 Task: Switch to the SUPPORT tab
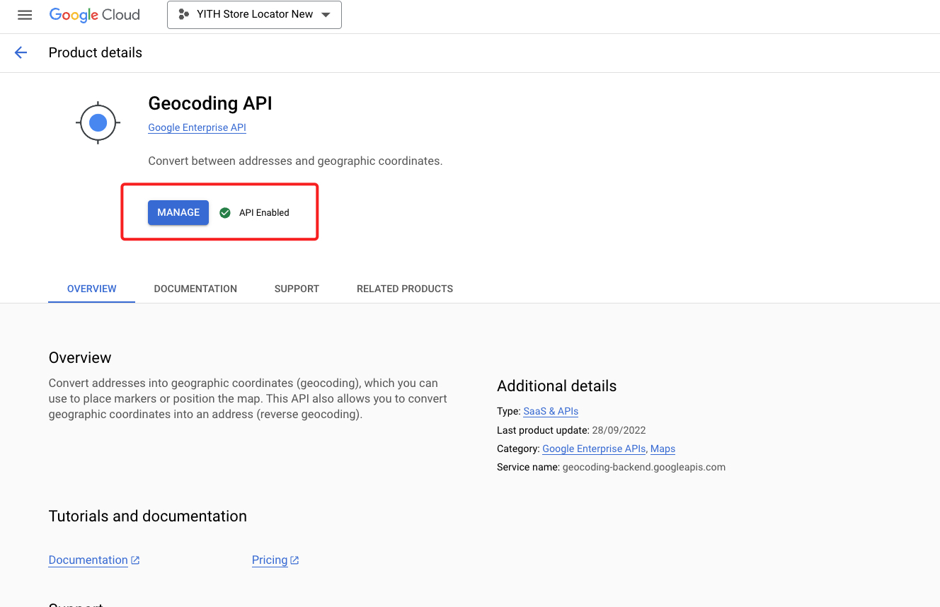click(x=297, y=289)
